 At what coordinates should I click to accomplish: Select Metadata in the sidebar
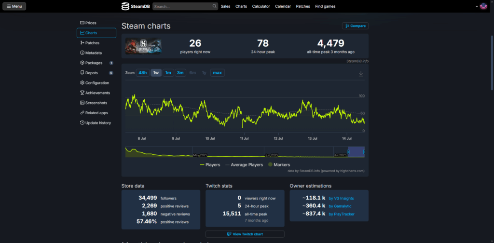pyautogui.click(x=96, y=53)
